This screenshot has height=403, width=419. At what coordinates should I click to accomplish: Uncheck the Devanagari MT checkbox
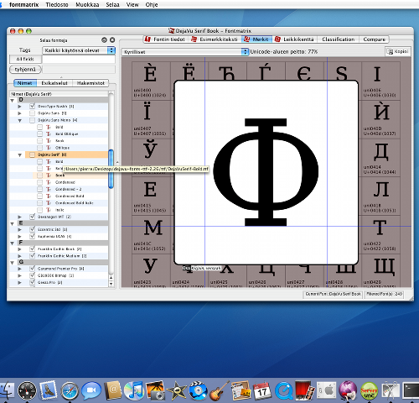click(x=32, y=217)
